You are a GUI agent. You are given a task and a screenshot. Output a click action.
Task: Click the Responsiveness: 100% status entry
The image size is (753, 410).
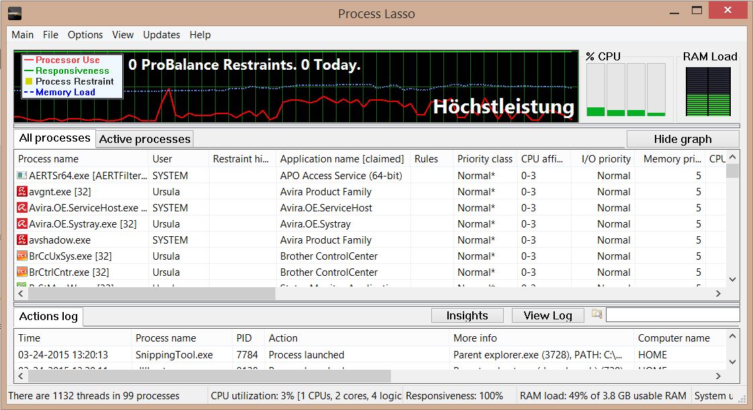point(454,396)
